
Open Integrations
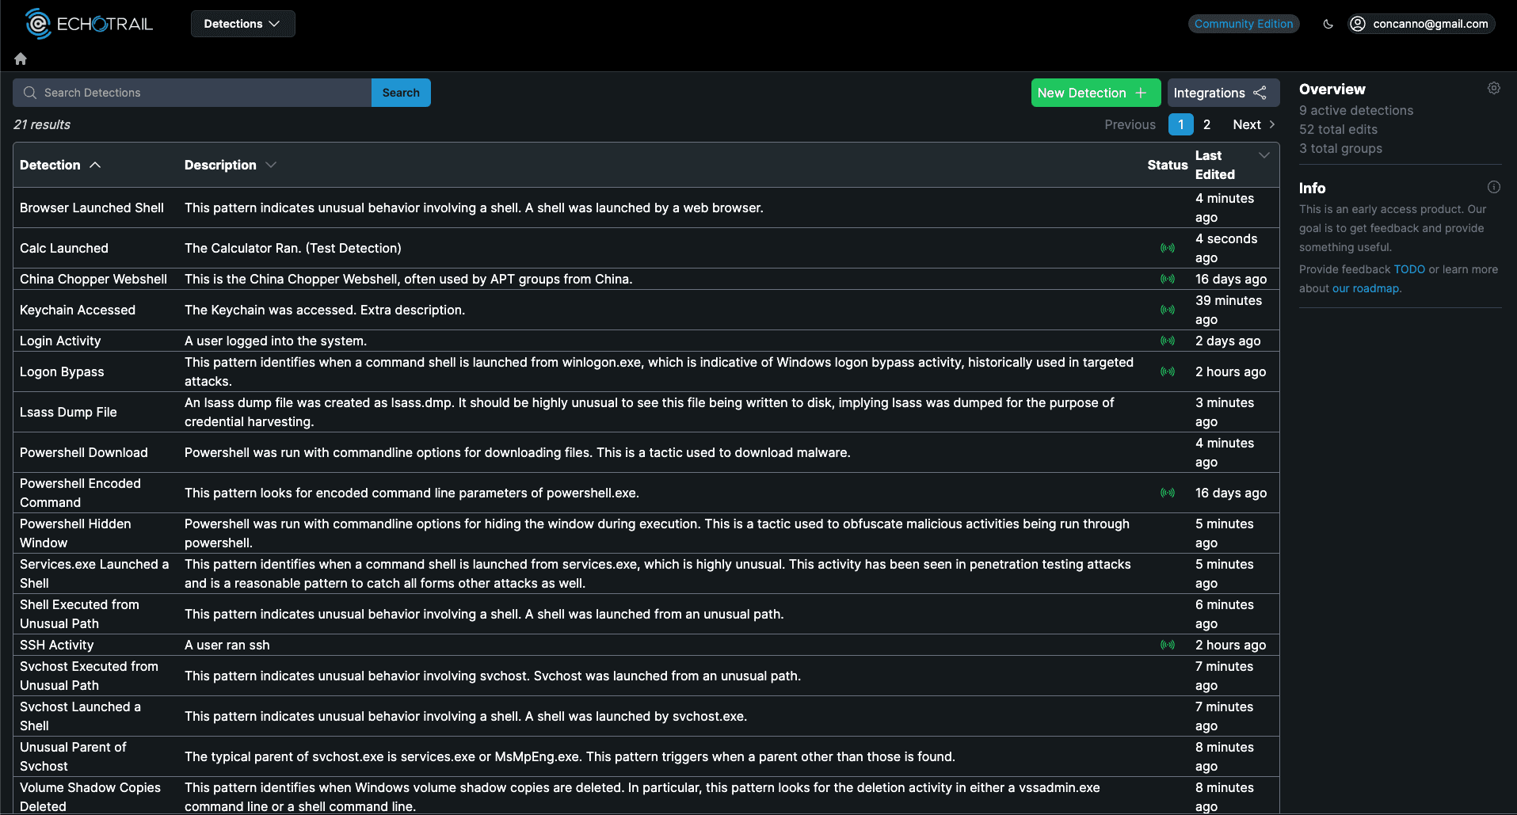click(1223, 93)
